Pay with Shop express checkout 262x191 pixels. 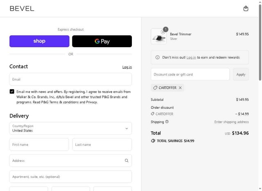point(39,41)
